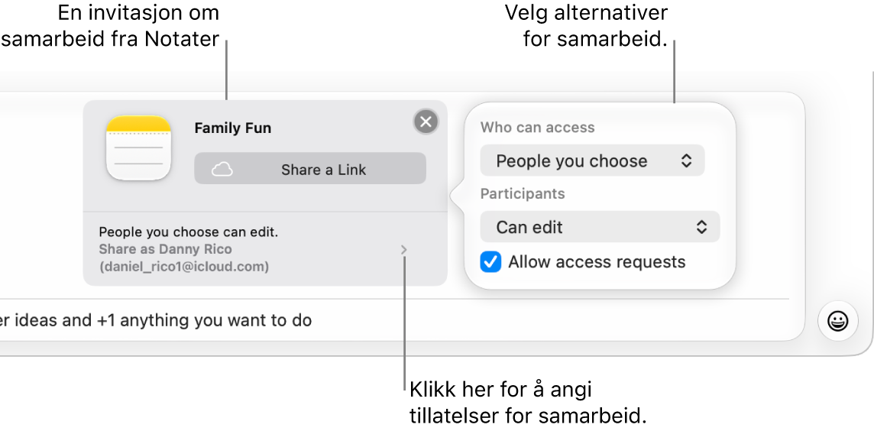Click the yellow Notes app icon

[138, 147]
